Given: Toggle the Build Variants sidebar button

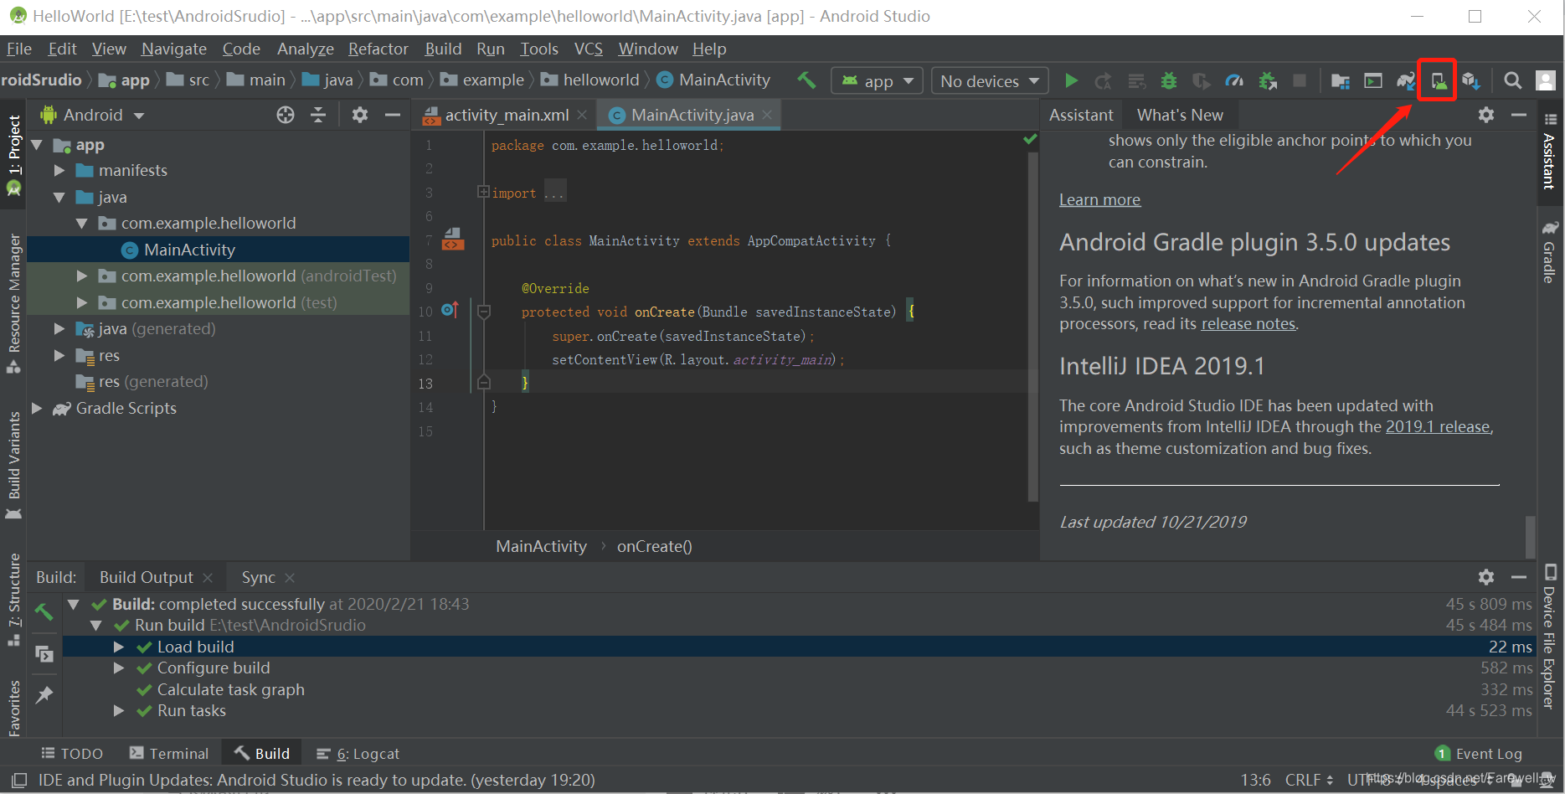Looking at the screenshot, I should click(x=13, y=465).
